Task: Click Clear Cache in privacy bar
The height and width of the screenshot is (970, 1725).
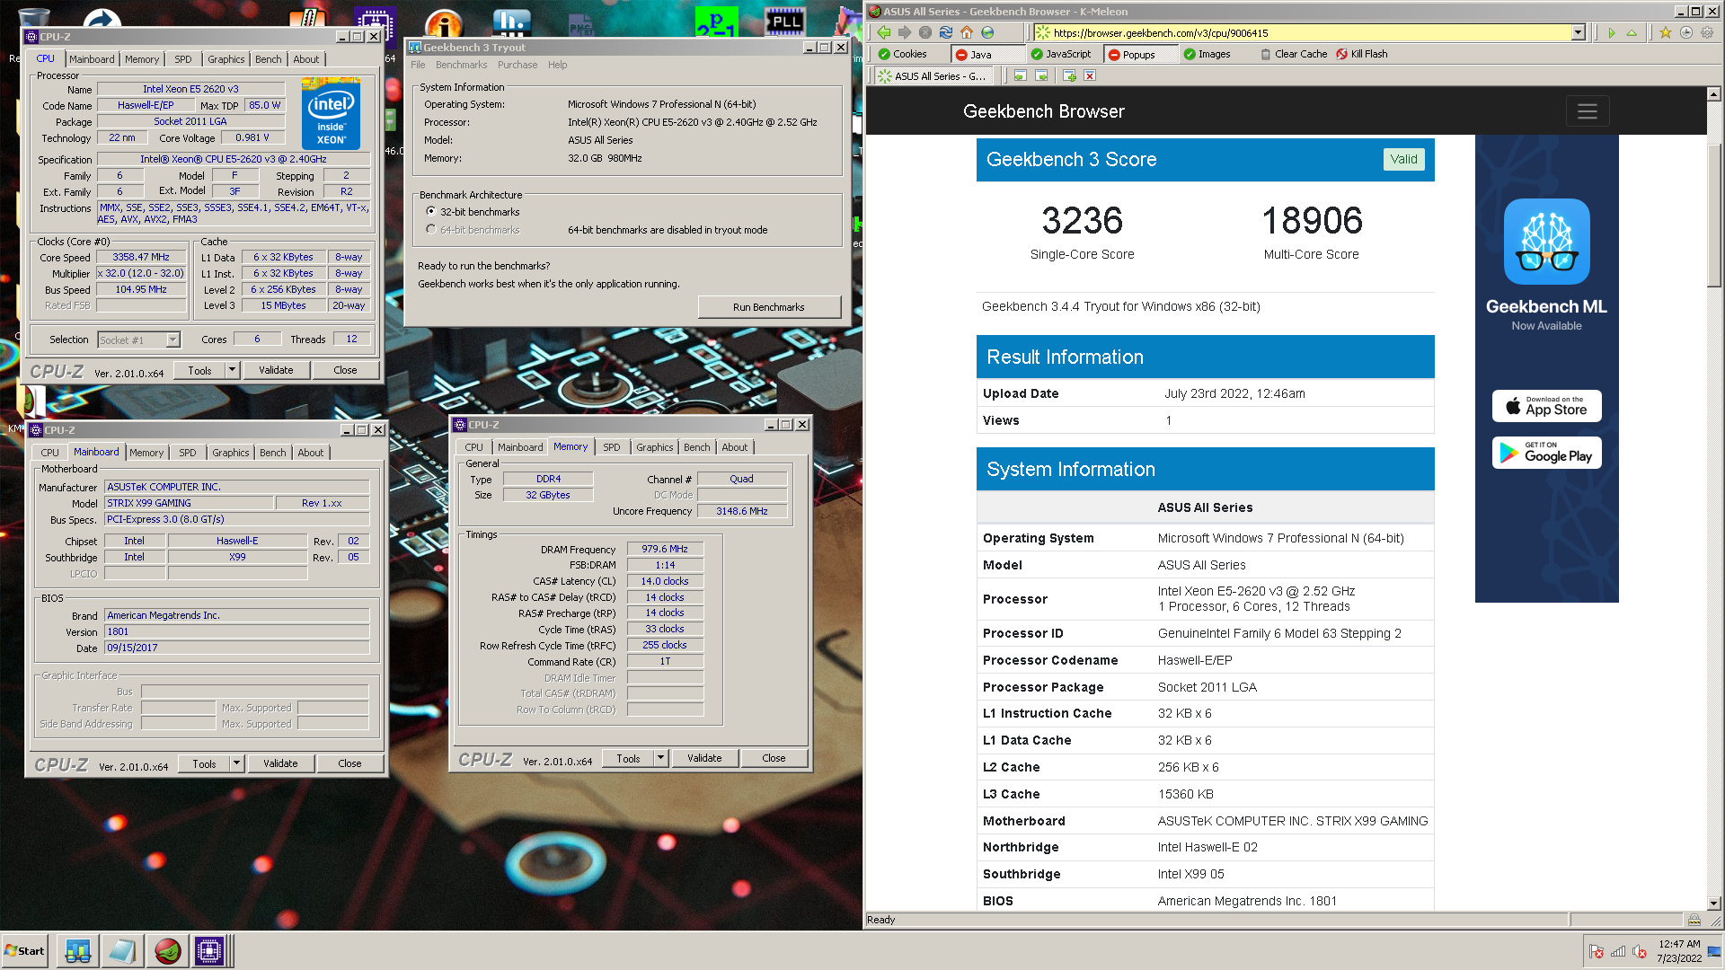Action: pos(1294,54)
